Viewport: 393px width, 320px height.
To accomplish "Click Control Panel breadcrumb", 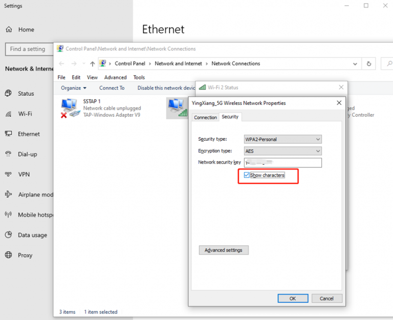I will [130, 63].
